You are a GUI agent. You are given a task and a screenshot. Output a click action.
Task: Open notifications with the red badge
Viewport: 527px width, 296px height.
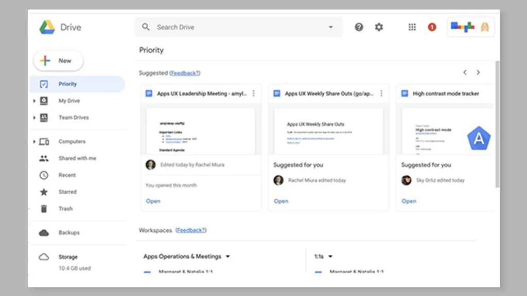coord(432,27)
